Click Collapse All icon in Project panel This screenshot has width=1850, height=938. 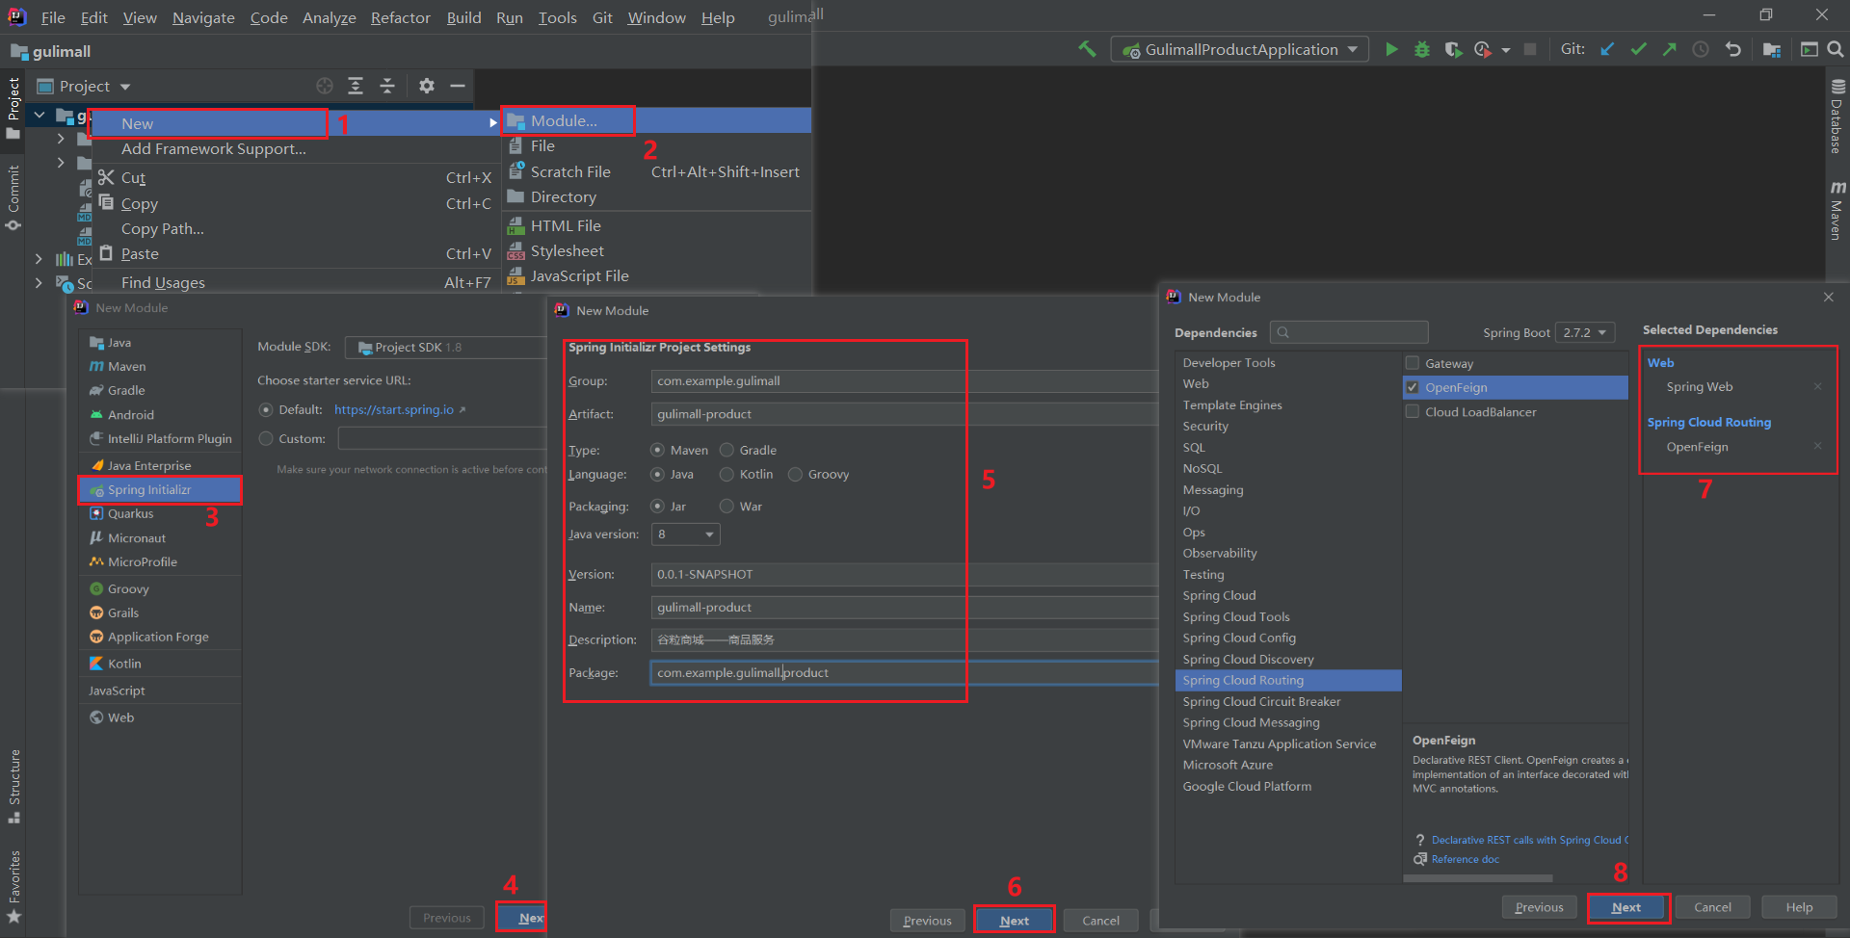387,86
